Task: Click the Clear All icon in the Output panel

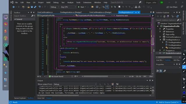Action: (112, 84)
